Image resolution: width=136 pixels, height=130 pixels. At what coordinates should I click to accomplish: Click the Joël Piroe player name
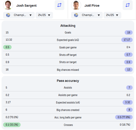92,6
